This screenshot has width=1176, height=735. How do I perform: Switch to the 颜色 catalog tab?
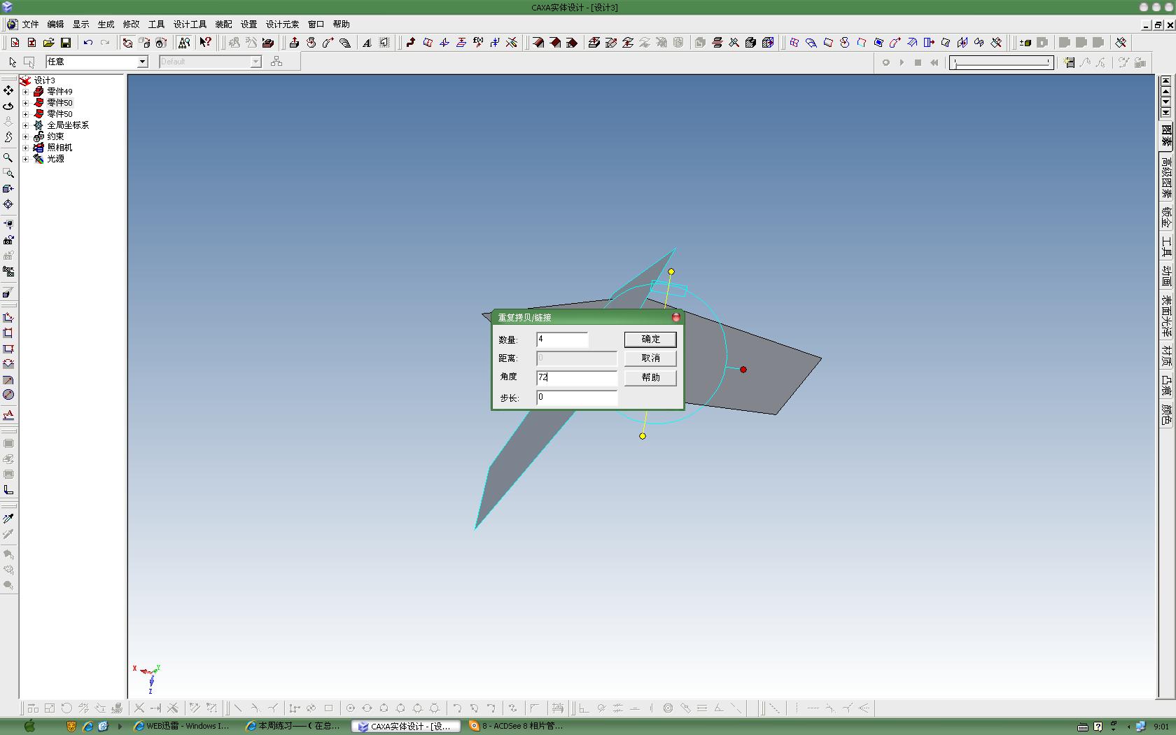pos(1166,415)
